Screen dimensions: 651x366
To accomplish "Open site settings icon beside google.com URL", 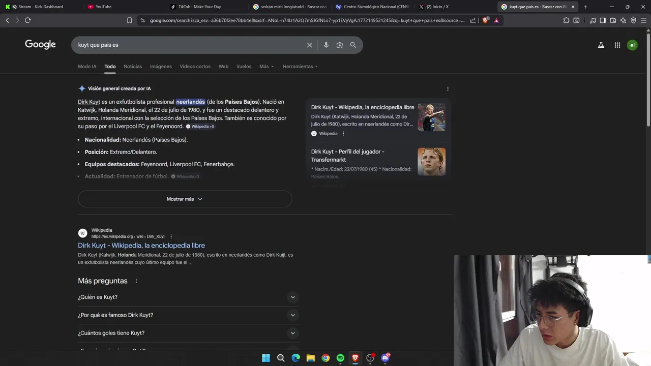I will click(x=142, y=20).
